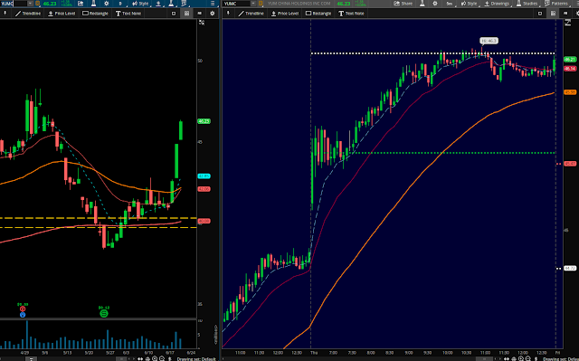Toggle the pin drawing tool in right chart
Screen dimensions: 579x361
point(228,14)
